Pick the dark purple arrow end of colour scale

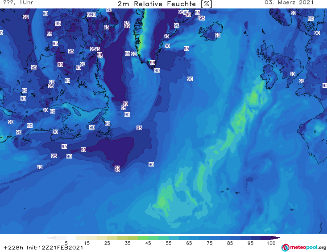276,238
